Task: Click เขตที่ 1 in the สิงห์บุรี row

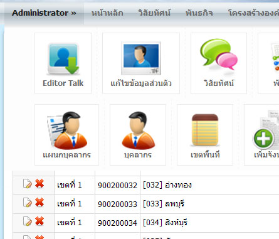Action: pos(70,223)
